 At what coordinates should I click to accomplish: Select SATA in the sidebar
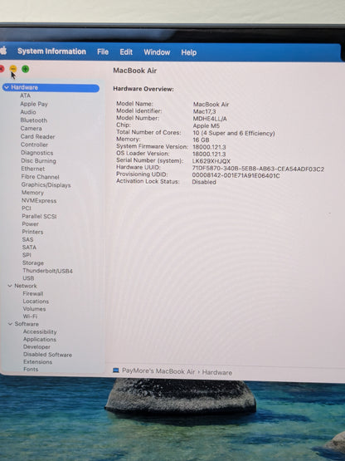29,248
